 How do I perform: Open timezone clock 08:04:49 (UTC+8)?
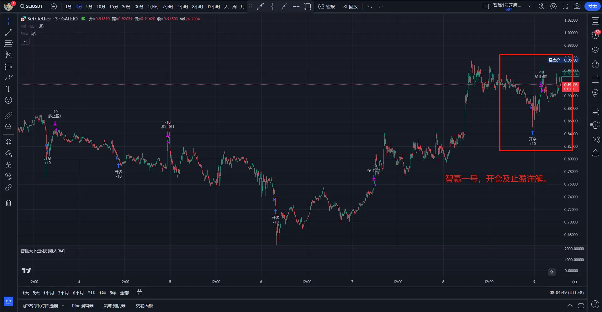(566, 293)
